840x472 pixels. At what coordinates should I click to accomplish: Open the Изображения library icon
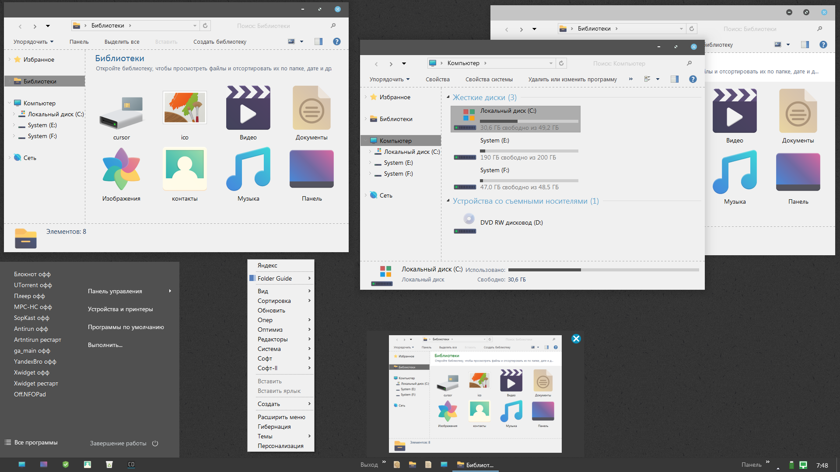pos(121,170)
